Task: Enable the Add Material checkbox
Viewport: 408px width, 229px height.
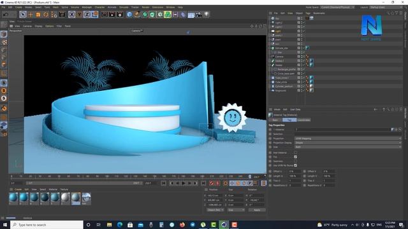Action: 295,153
